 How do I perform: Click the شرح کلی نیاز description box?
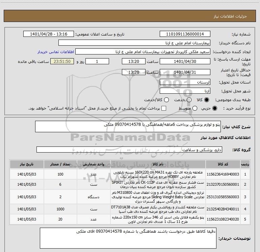click(x=128, y=127)
